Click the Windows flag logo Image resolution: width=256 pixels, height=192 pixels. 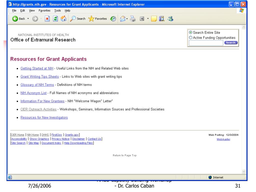[241, 10]
